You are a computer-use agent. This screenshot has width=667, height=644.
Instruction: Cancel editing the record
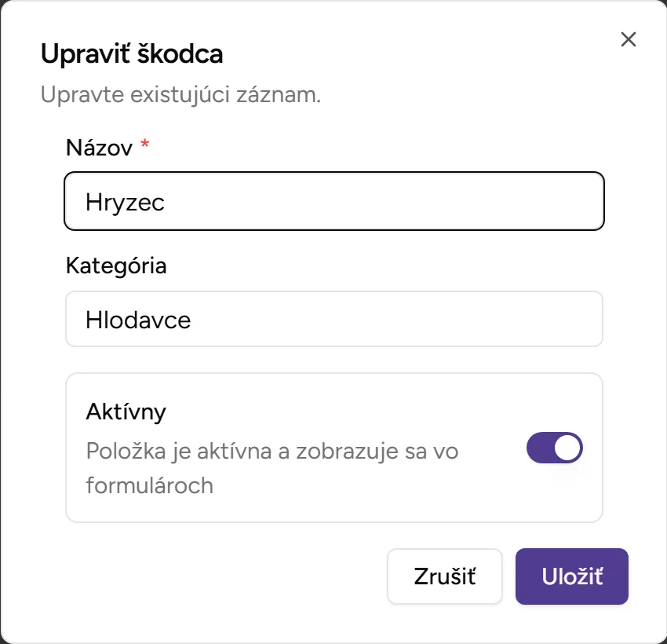click(444, 576)
